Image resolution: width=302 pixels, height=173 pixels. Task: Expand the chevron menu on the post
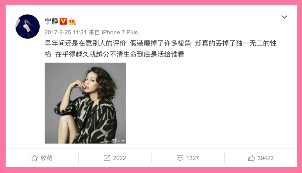(x=284, y=17)
